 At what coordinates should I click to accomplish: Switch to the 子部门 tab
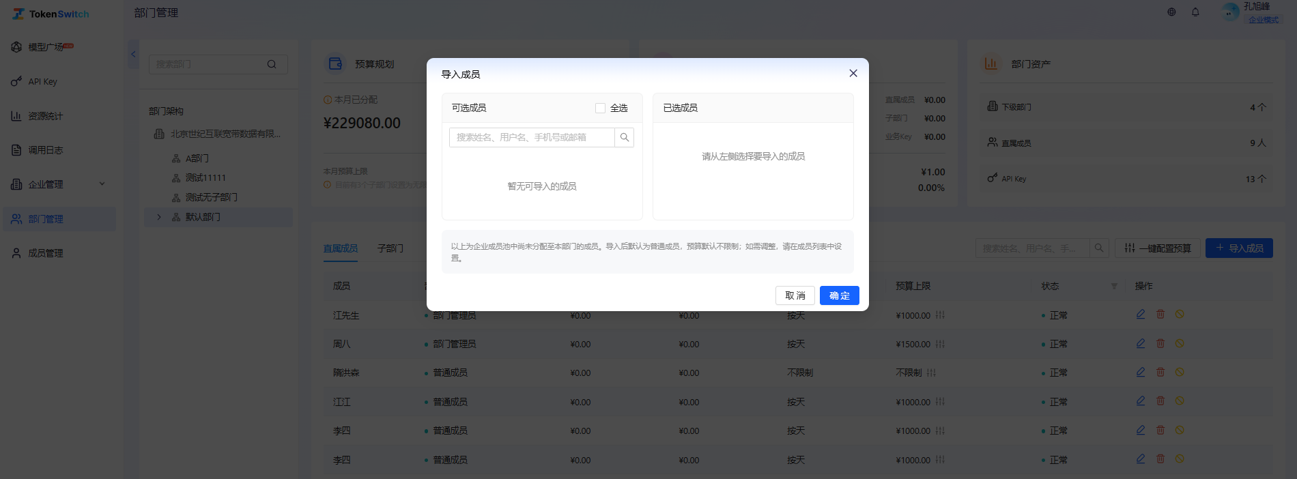click(x=390, y=248)
